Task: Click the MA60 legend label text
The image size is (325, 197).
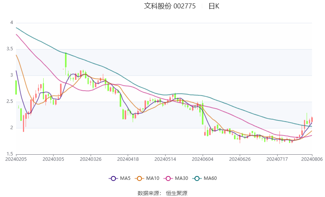Action: (210, 178)
